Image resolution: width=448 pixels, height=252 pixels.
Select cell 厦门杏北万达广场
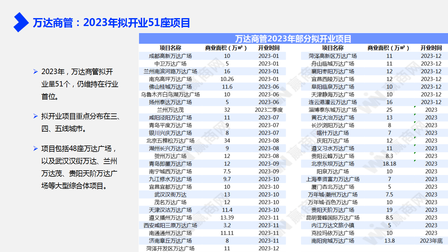point(333,187)
